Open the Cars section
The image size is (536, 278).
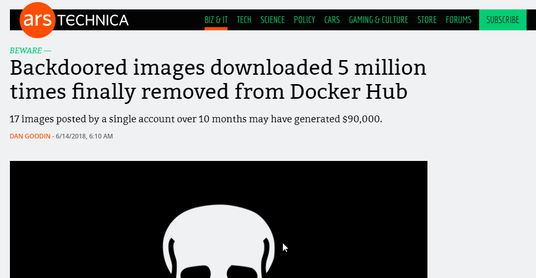click(x=332, y=20)
